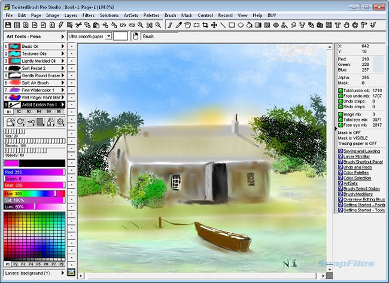Select the Ellipse shape tool
Screen dimensions: 389x283
pos(241,25)
